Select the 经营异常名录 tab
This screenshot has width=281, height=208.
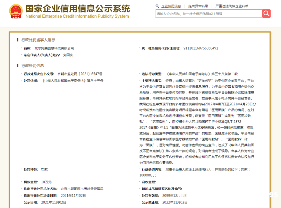tap(198, 6)
